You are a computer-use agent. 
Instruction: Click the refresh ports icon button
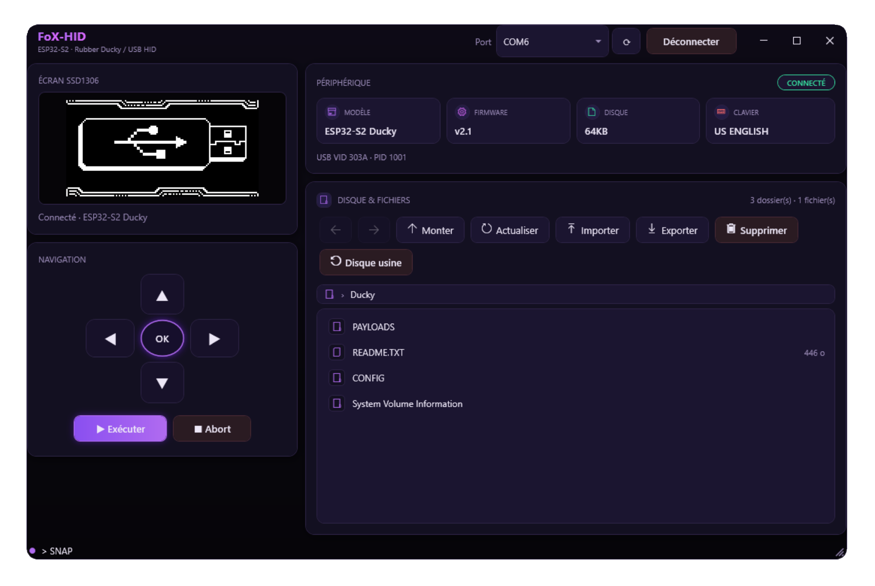point(626,42)
